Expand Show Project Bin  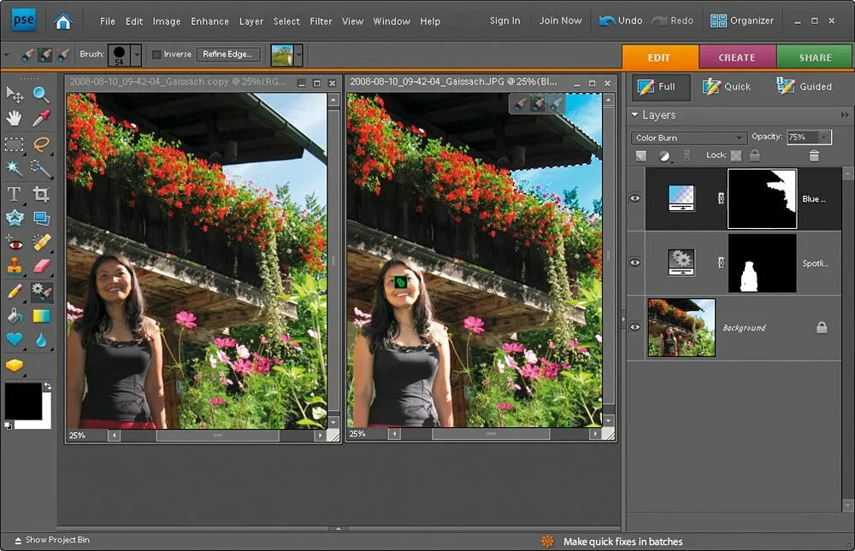(x=52, y=540)
